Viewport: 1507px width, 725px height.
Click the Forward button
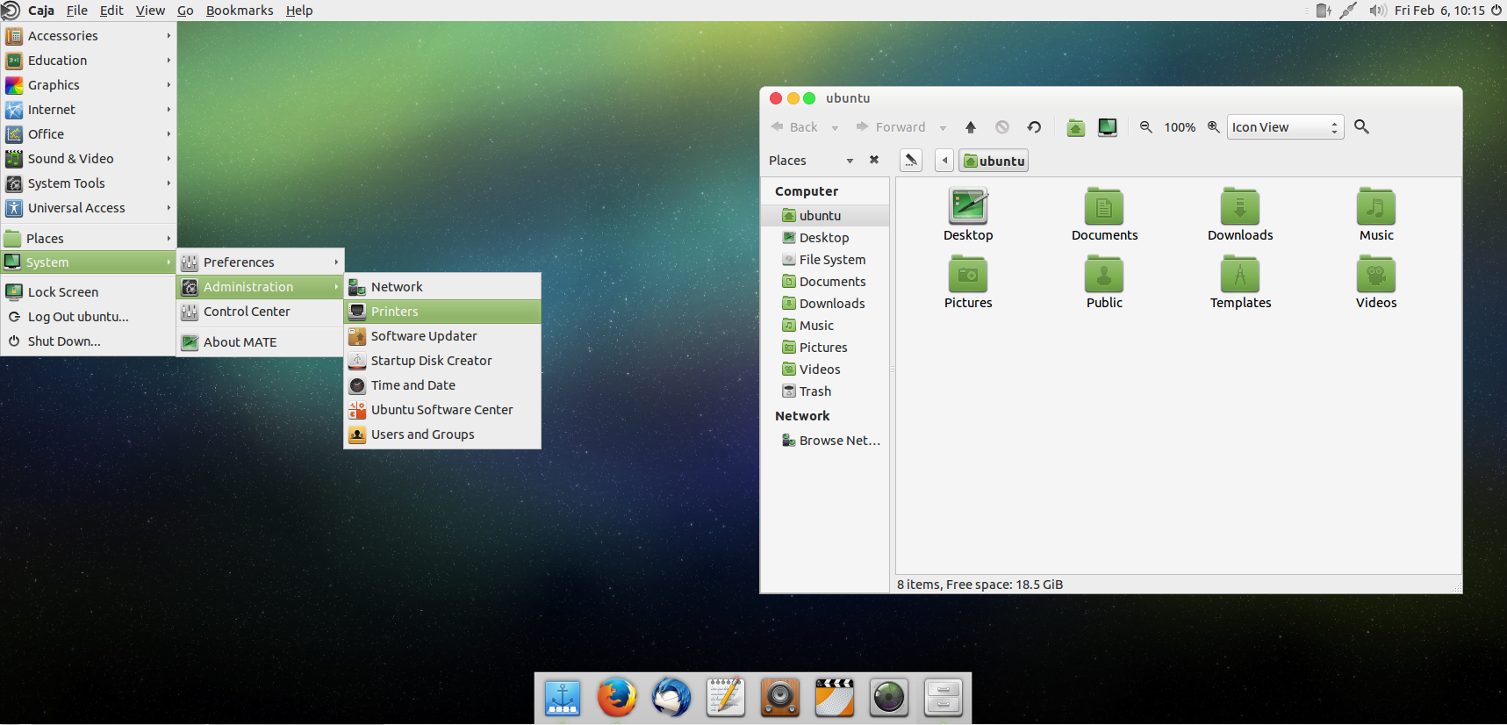(890, 127)
